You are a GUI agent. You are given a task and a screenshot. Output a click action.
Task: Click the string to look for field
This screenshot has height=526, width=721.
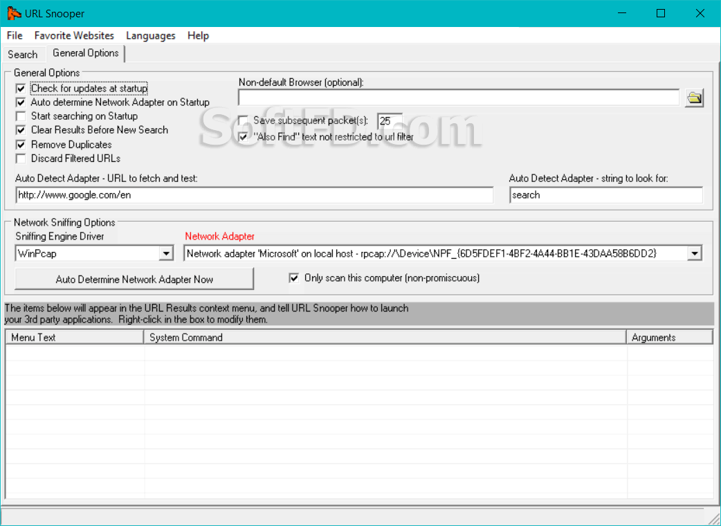pyautogui.click(x=606, y=195)
